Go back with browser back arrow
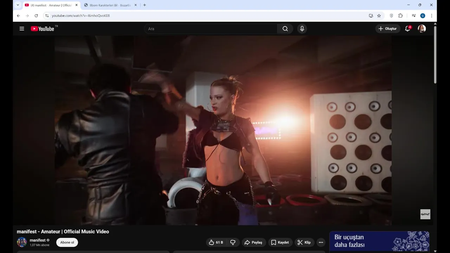Viewport: 450px width, 253px height. tap(18, 16)
